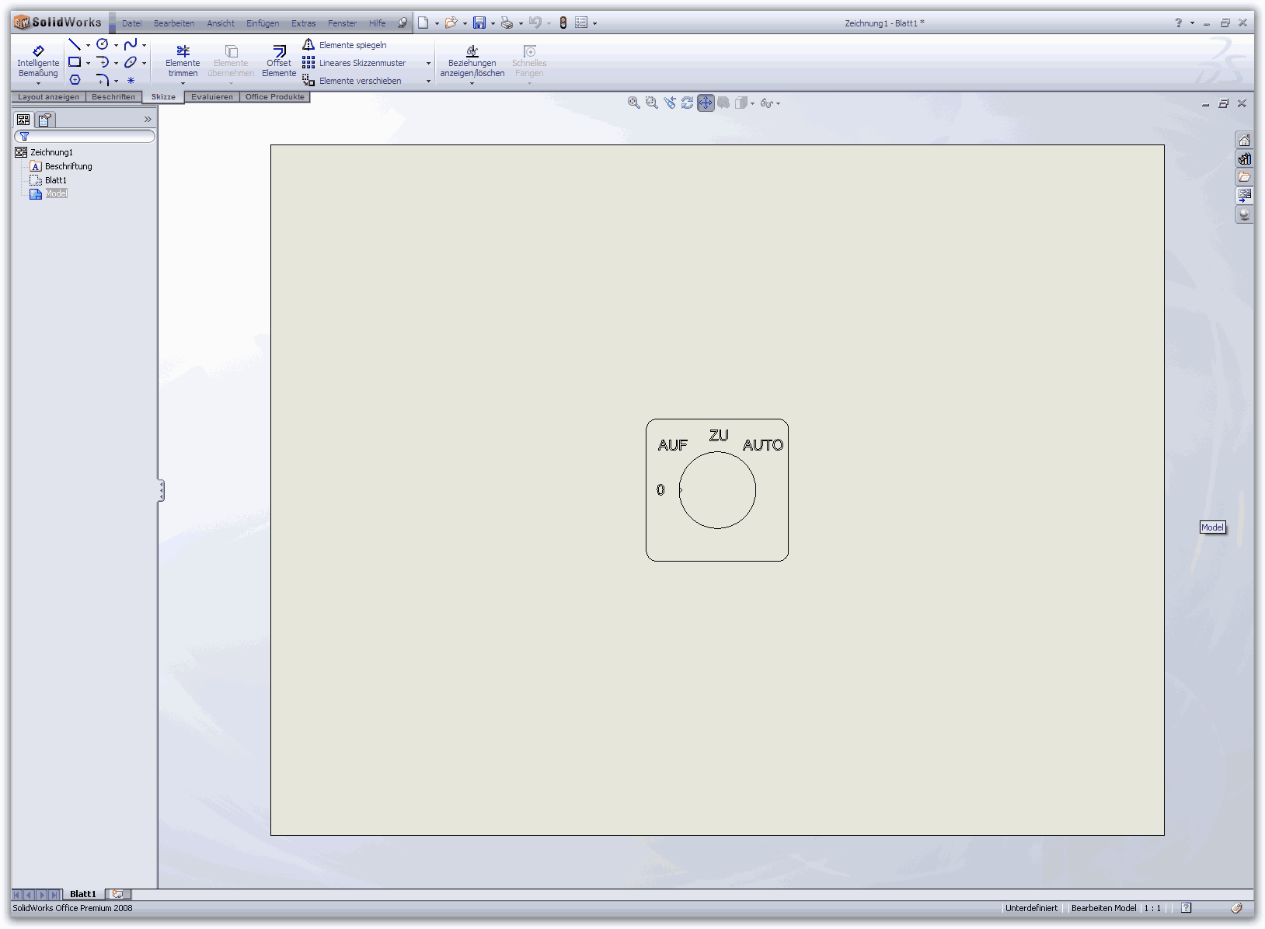Select the Spline sketch tool
1265x929 pixels.
[131, 44]
